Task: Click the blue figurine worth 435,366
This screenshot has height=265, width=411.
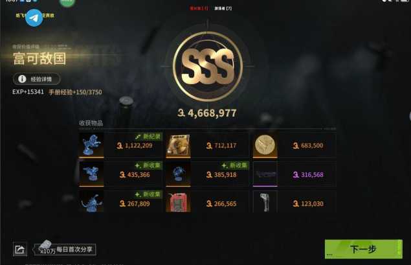Action: point(91,174)
